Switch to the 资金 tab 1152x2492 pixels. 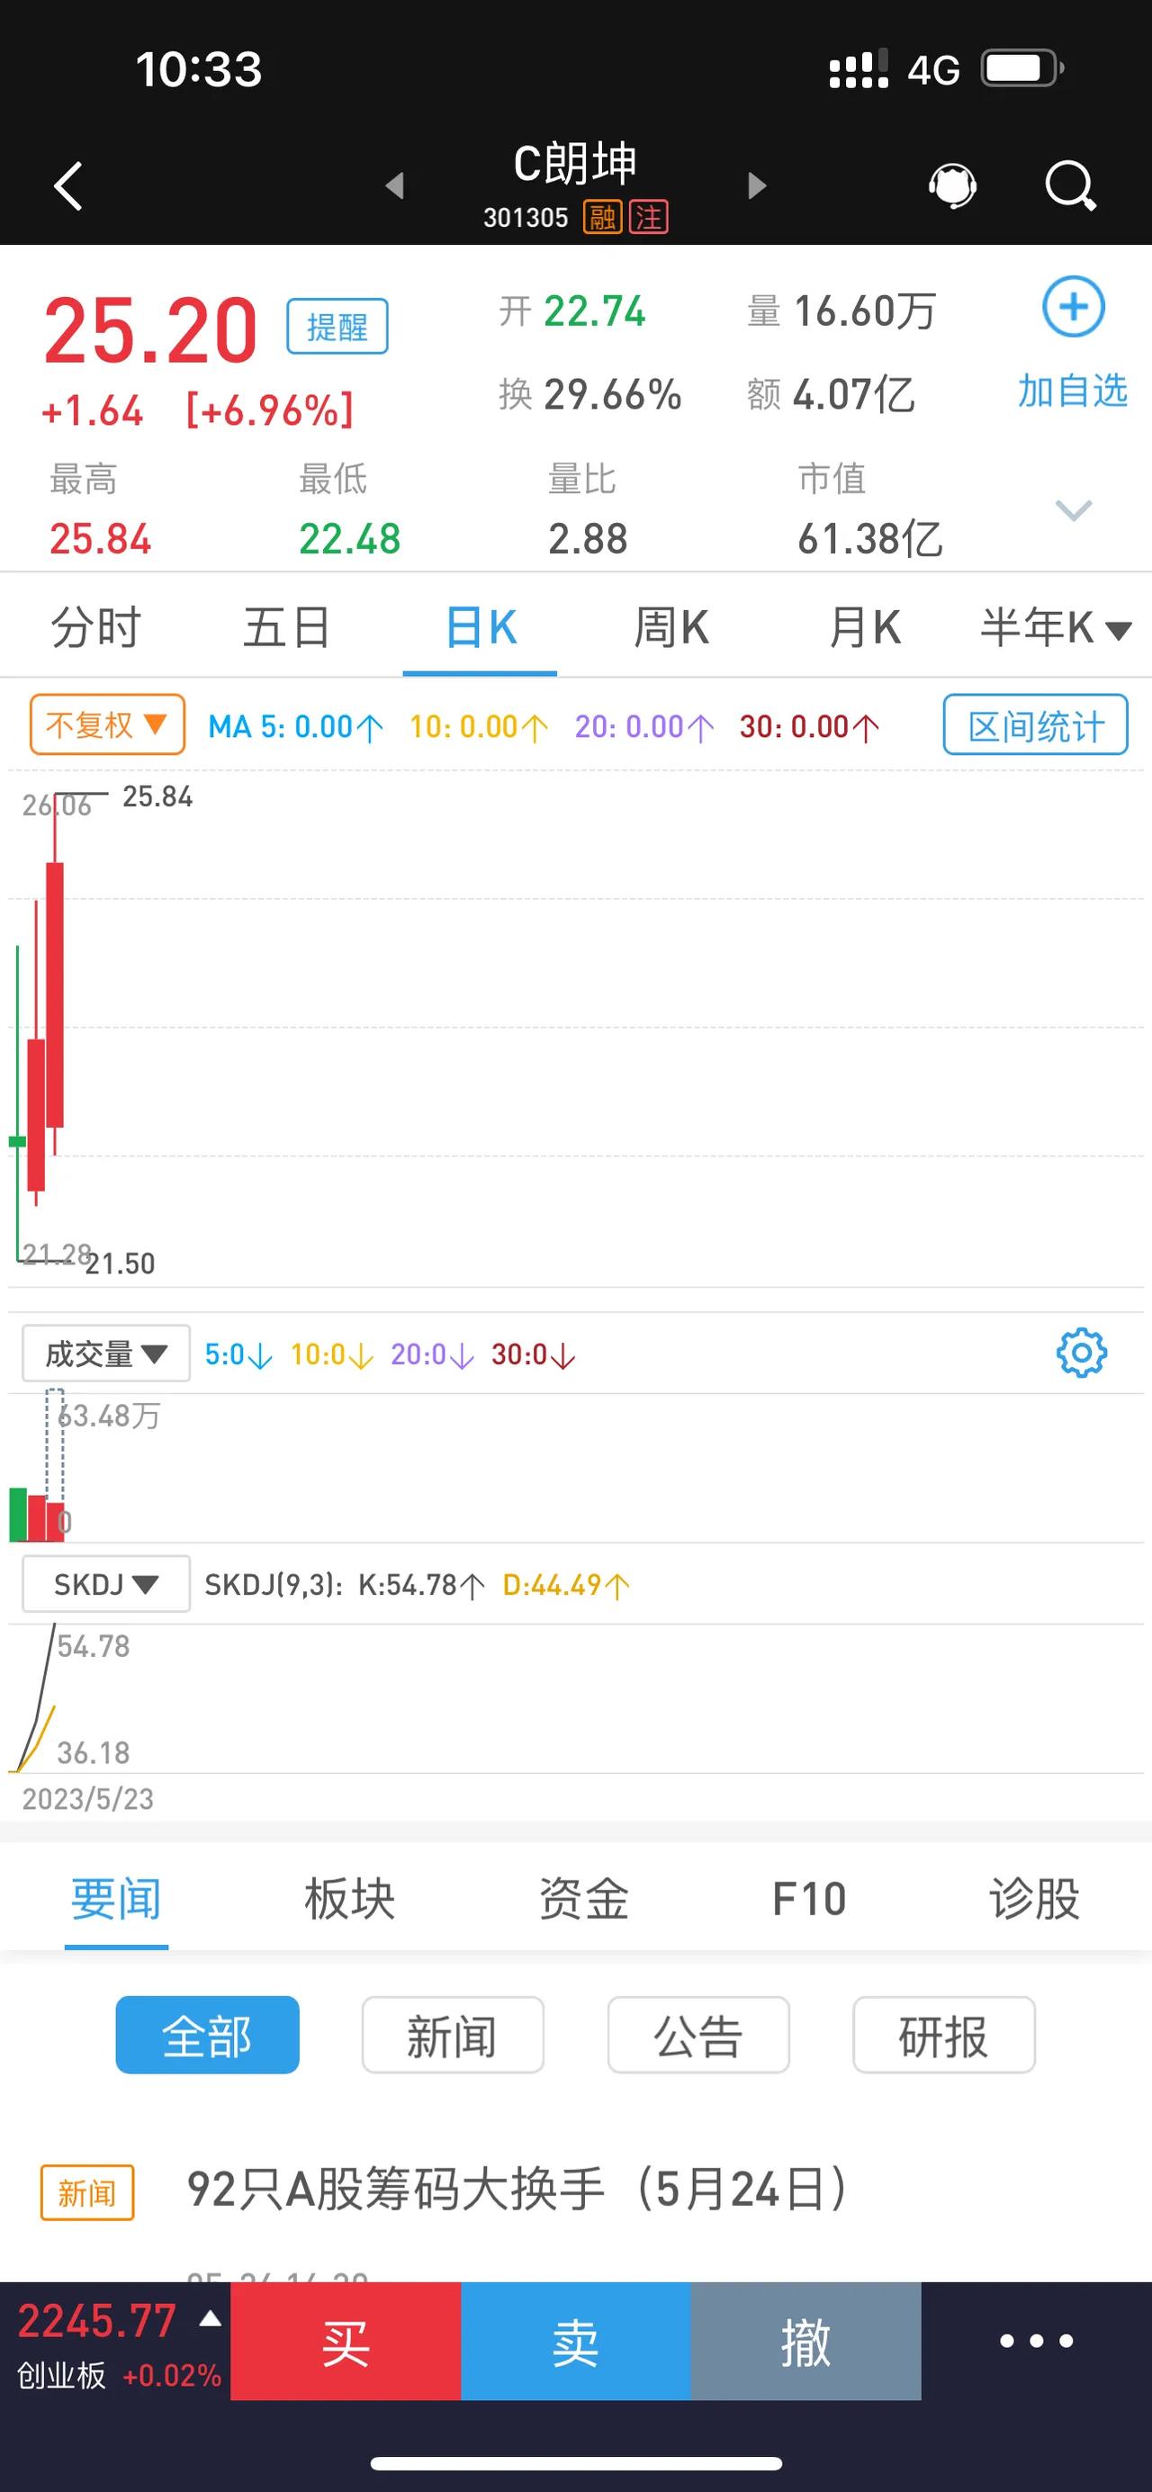coord(583,1898)
